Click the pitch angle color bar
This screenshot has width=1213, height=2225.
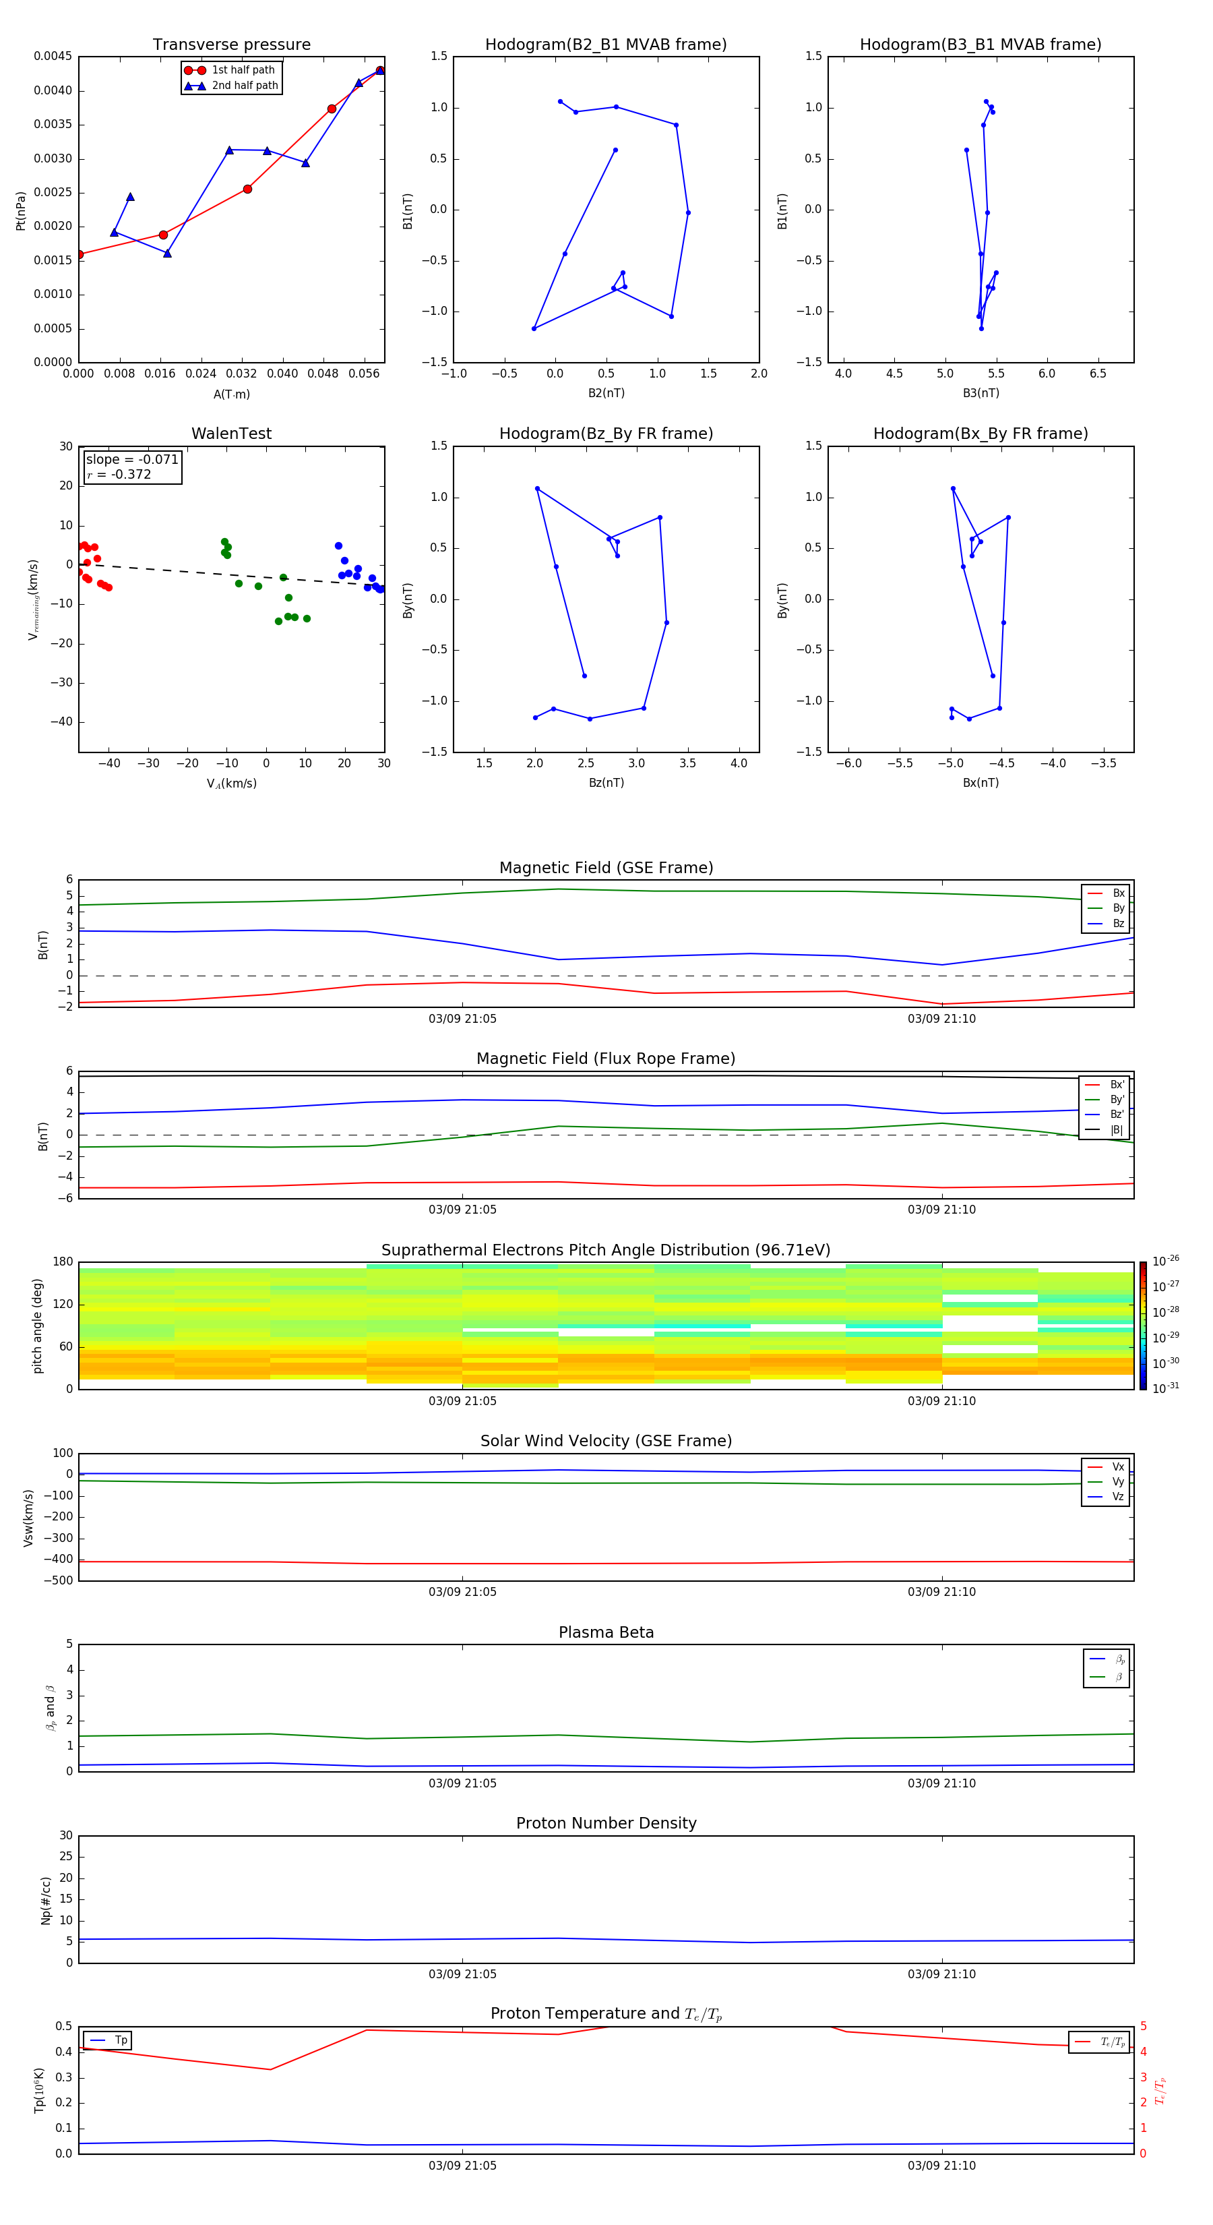(1143, 1325)
